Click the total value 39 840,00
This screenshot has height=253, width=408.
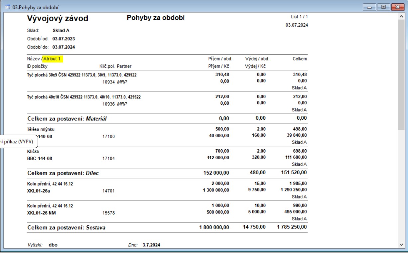tap(297, 135)
